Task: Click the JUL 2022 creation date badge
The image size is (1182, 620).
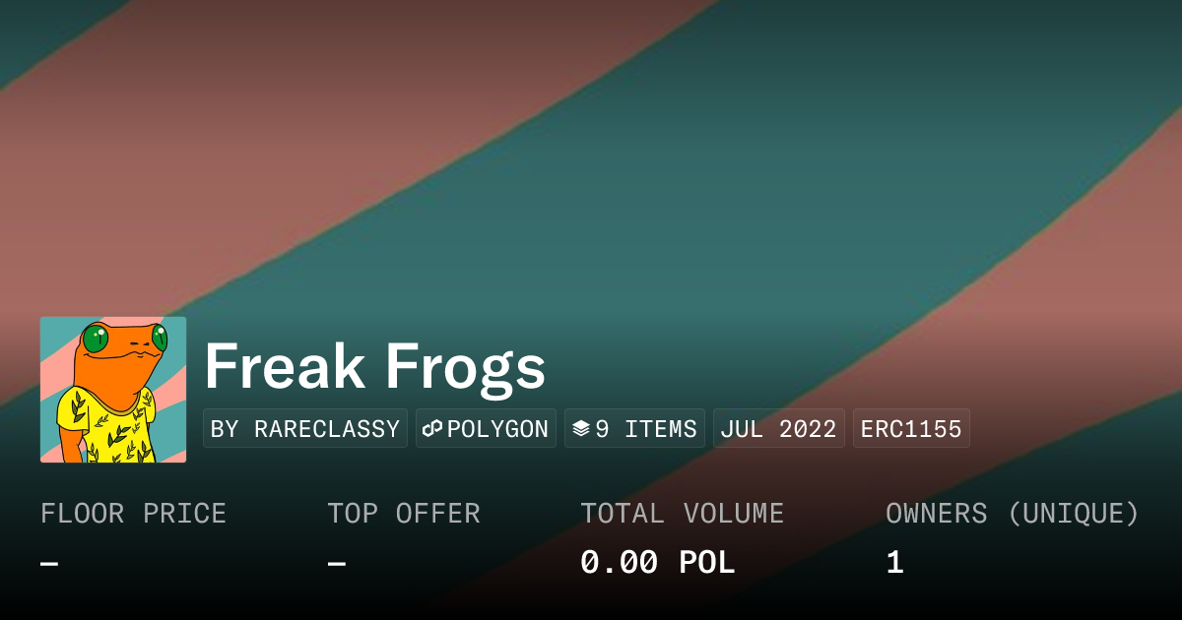Action: click(778, 429)
